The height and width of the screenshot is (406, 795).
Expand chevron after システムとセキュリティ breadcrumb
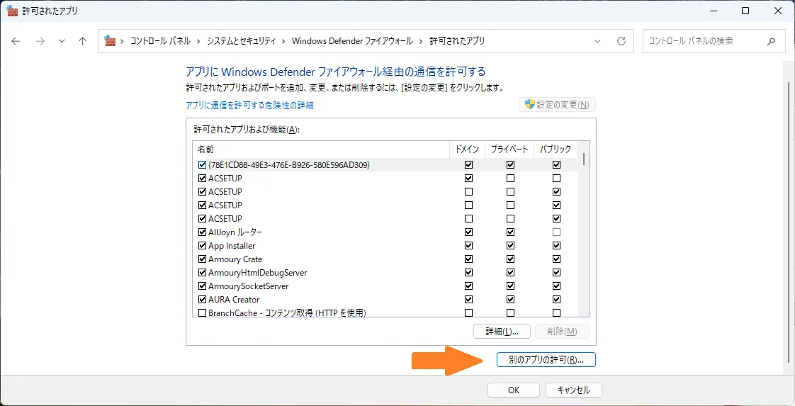(284, 42)
